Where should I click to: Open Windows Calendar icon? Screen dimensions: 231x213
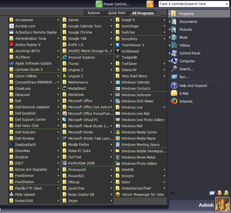click(117, 82)
